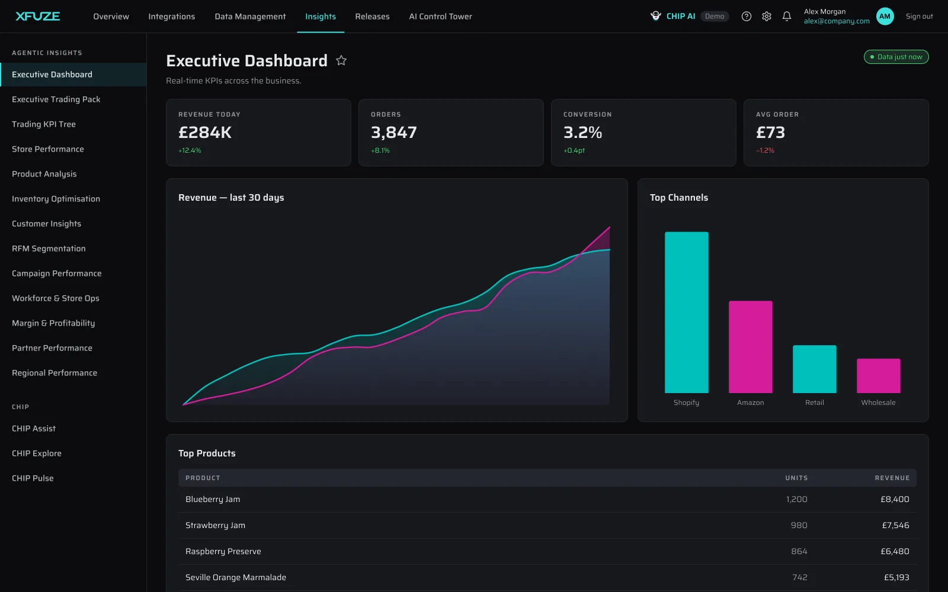This screenshot has height=592, width=948.
Task: Click the Wholesale bar in Top Channels
Action: click(x=879, y=376)
